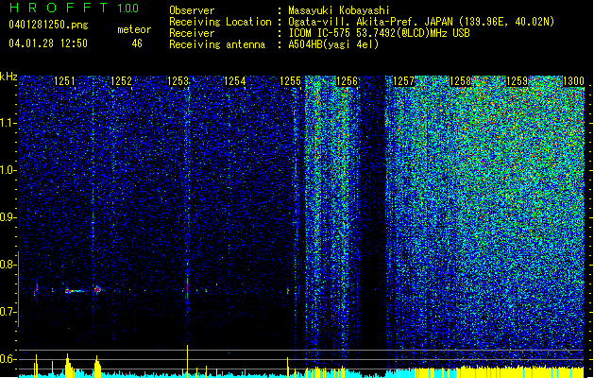Click the 'Receiving antenna' label

217,44
